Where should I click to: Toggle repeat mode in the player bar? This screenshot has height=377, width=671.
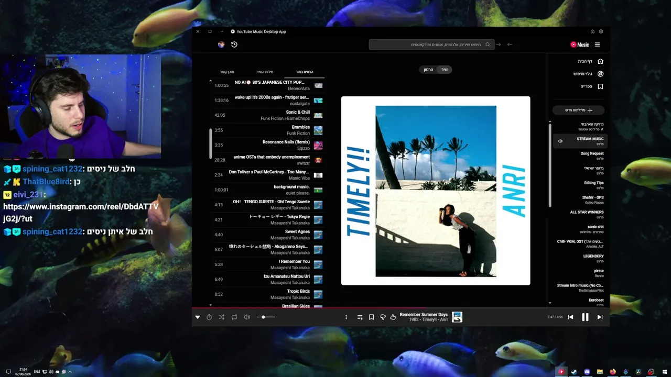(x=234, y=317)
